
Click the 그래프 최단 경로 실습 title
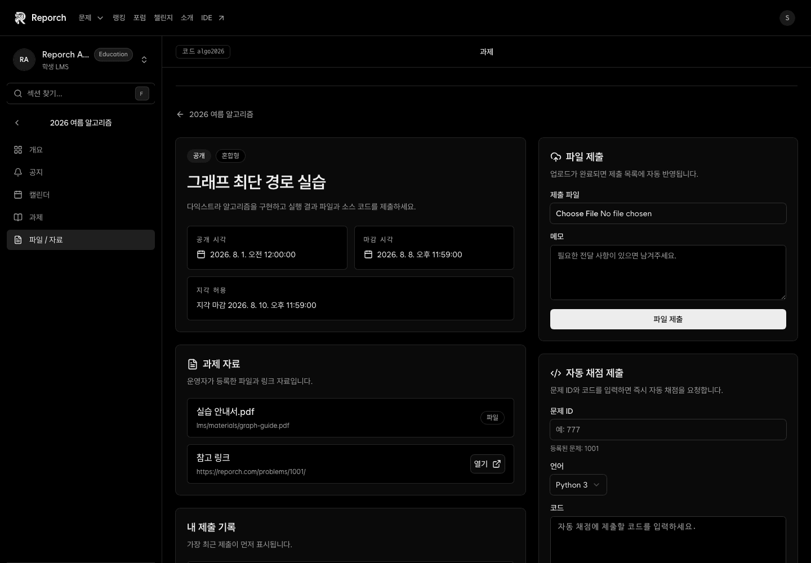(x=256, y=182)
